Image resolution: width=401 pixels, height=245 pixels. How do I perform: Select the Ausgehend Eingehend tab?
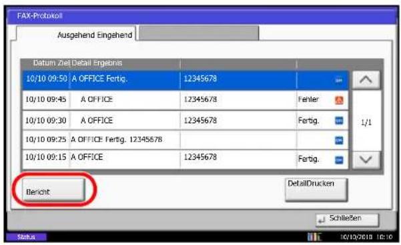pyautogui.click(x=76, y=33)
